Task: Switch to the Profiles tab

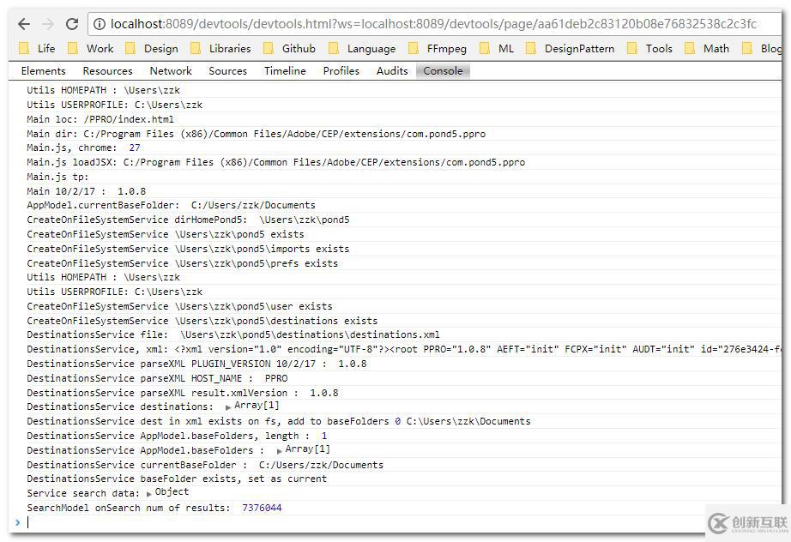Action: click(341, 71)
